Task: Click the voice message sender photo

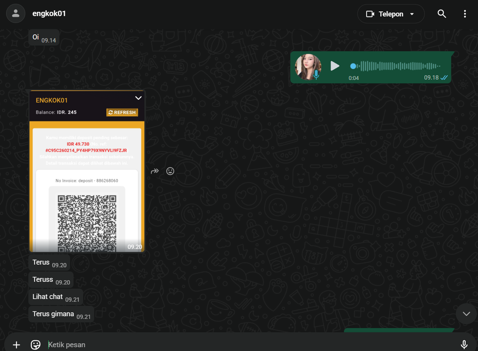Action: pos(308,67)
